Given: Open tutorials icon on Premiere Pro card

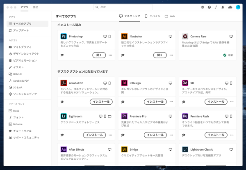Looking at the screenshot, I should coord(123,135).
